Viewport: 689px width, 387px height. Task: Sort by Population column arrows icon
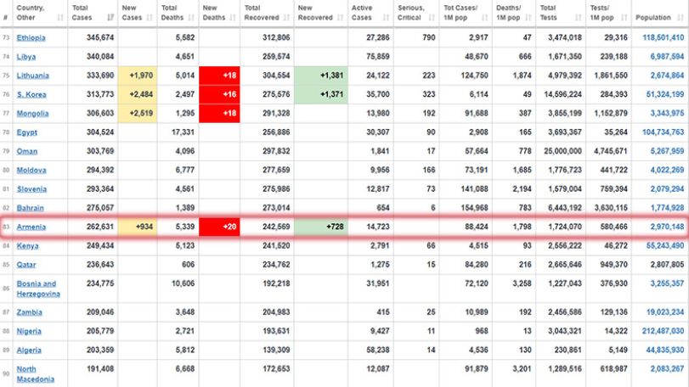(x=681, y=18)
